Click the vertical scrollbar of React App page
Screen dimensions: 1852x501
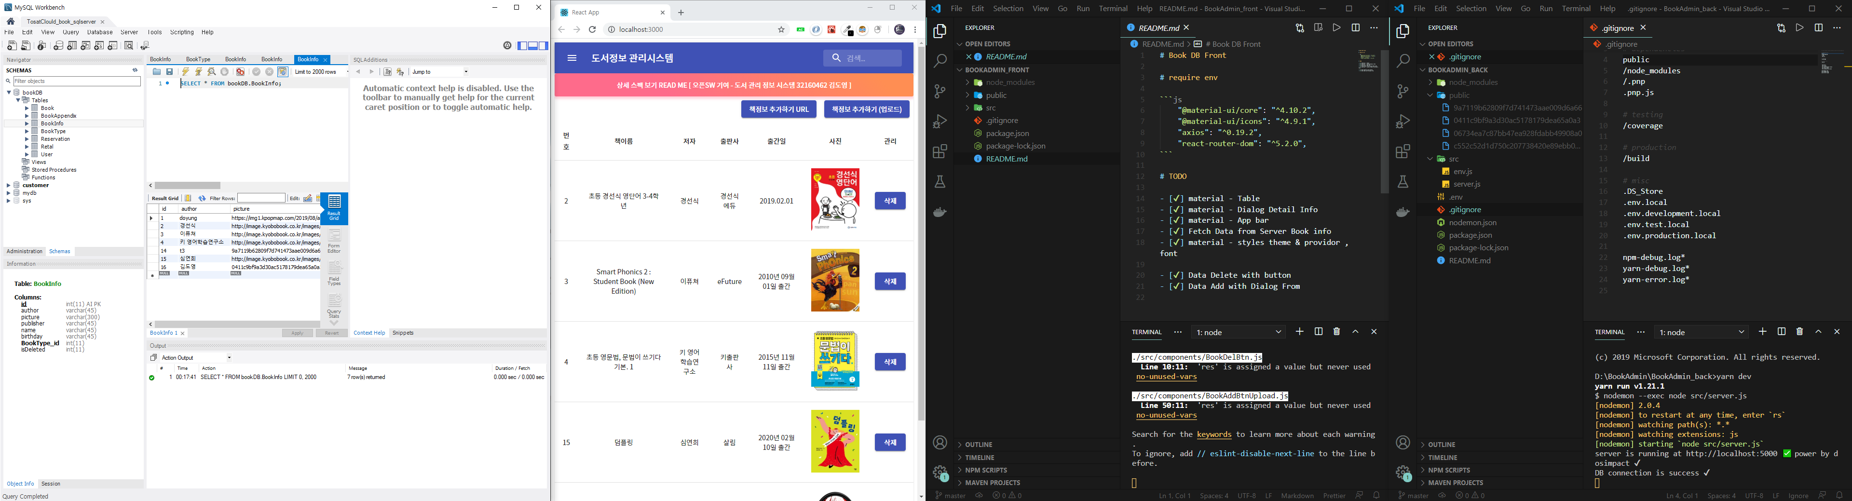pyautogui.click(x=921, y=233)
